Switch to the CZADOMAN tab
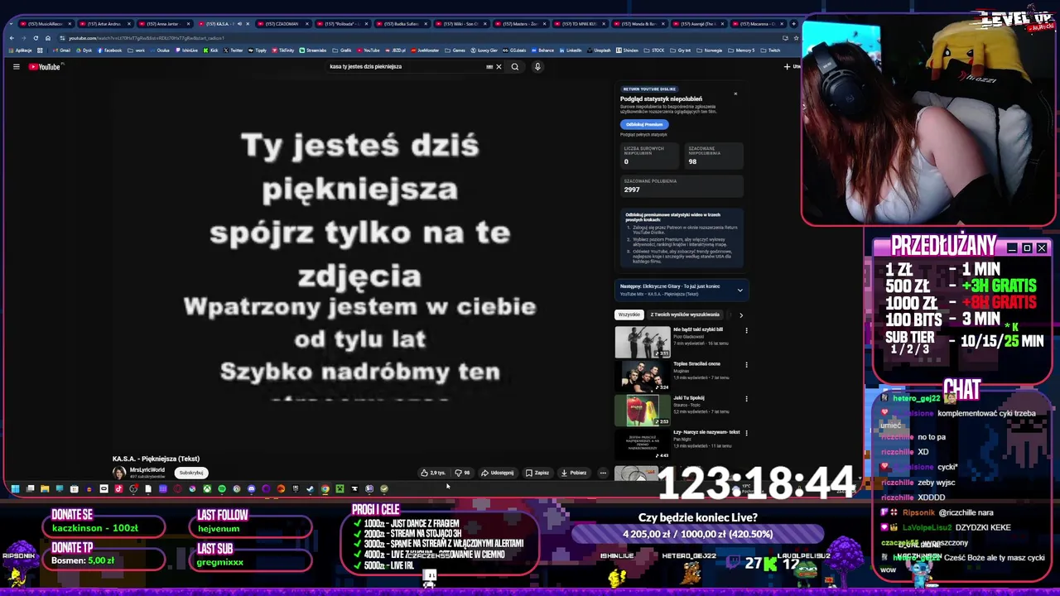The width and height of the screenshot is (1060, 596). click(x=282, y=24)
